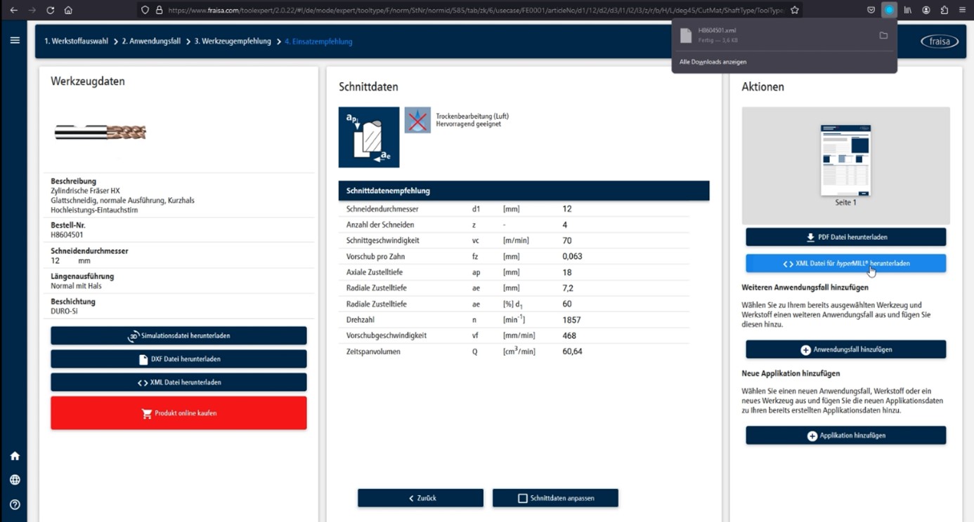Click Alle Downloads anzeigen link
Image resolution: width=974 pixels, height=522 pixels.
(713, 62)
